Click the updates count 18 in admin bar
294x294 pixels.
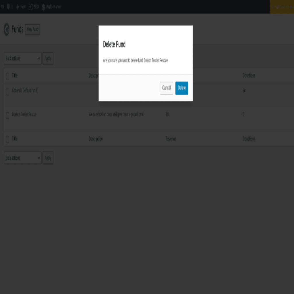[2, 7]
